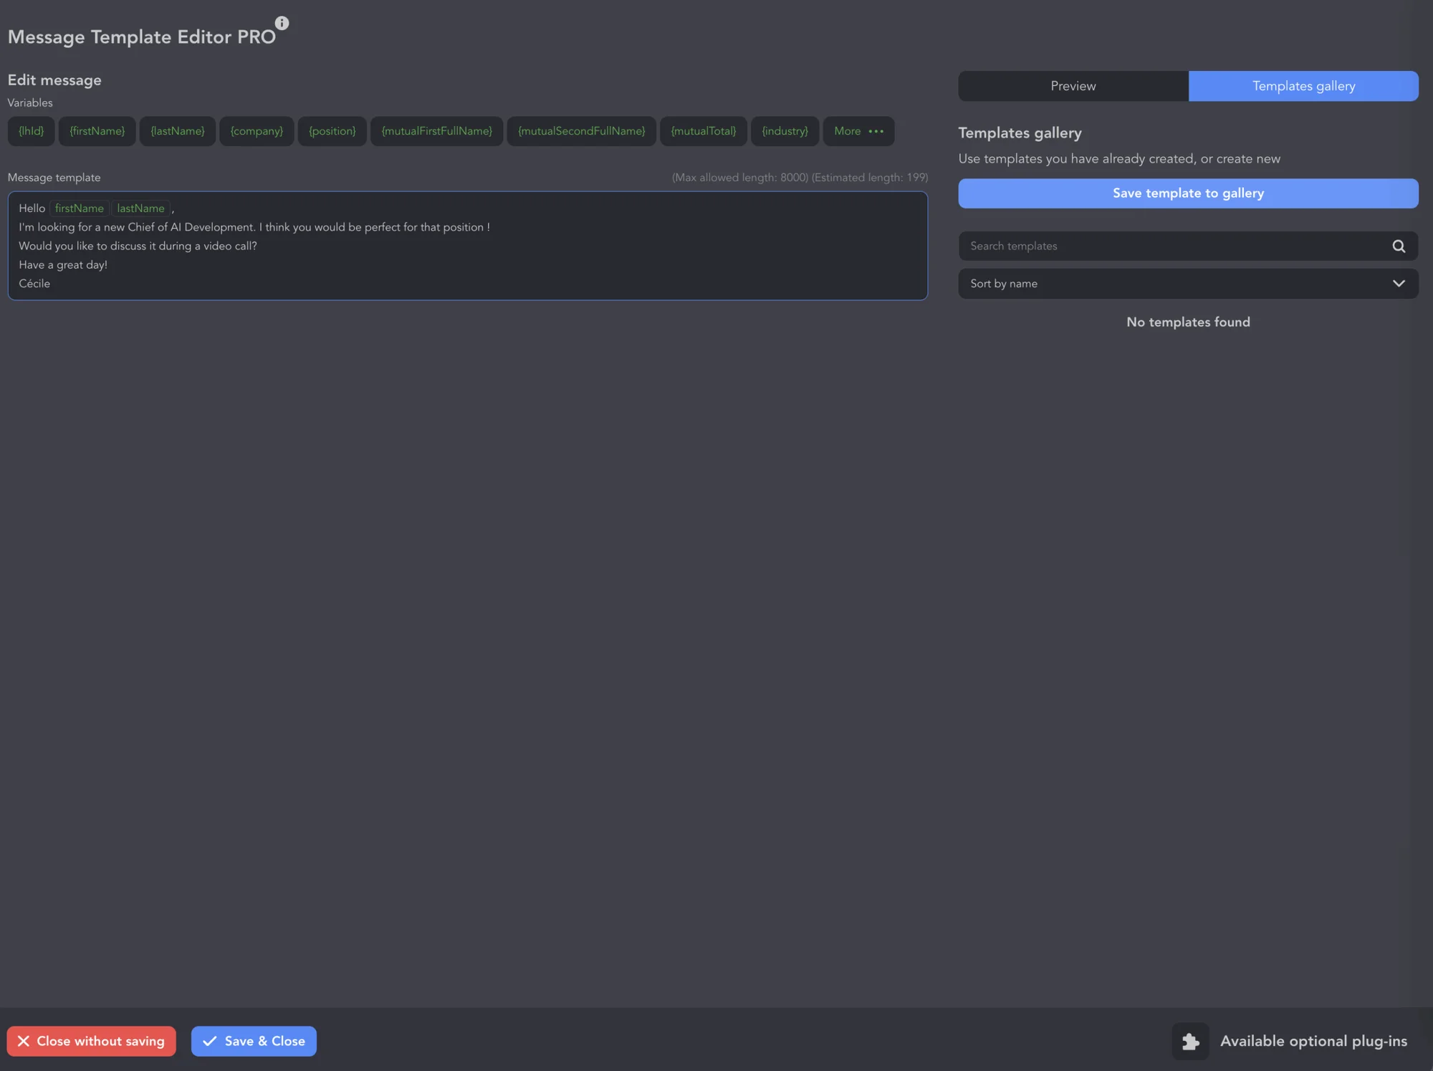Click the 'Chief of AI Development' line
This screenshot has height=1071, width=1433.
(x=254, y=227)
